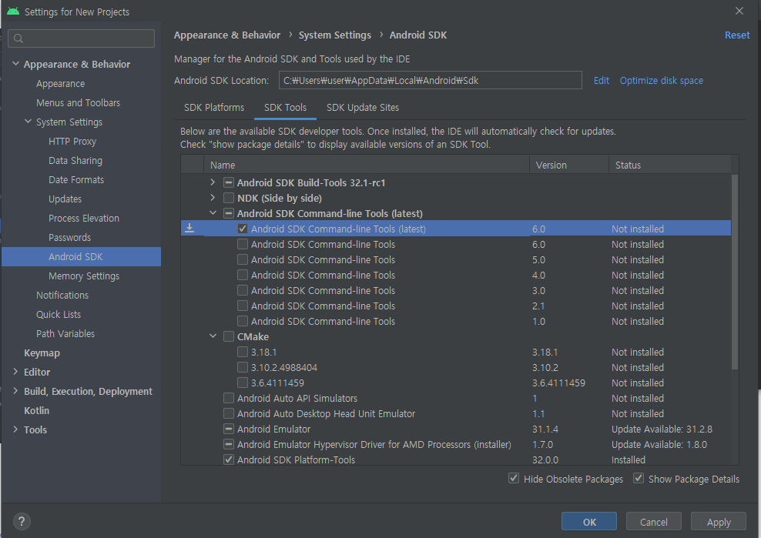Image resolution: width=761 pixels, height=538 pixels.
Task: Check CMake 3.10.2.4988404 checkbox
Action: tap(243, 367)
